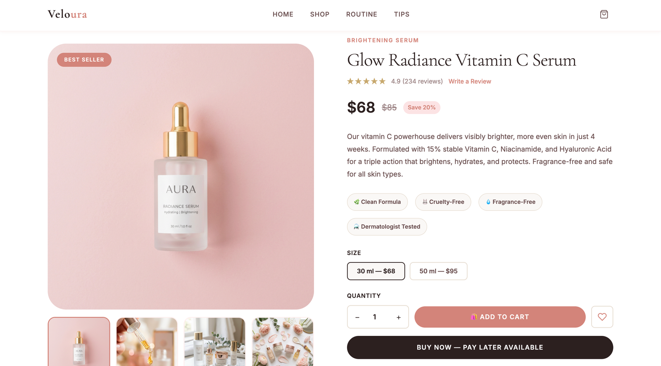This screenshot has width=661, height=366.
Task: Click the Veloura logo
Action: 67,14
